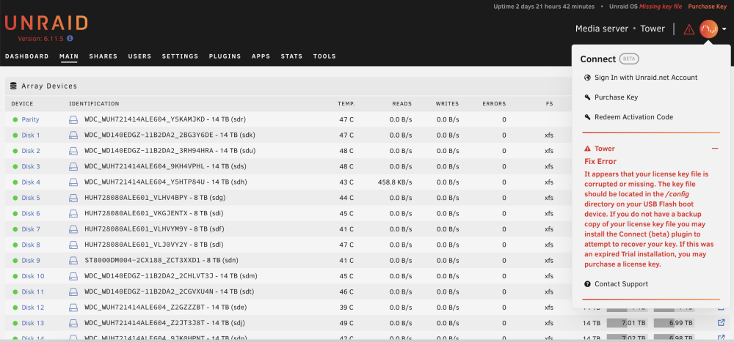Click the drive icon for Parity
Image resolution: width=734 pixels, height=342 pixels.
(x=73, y=119)
